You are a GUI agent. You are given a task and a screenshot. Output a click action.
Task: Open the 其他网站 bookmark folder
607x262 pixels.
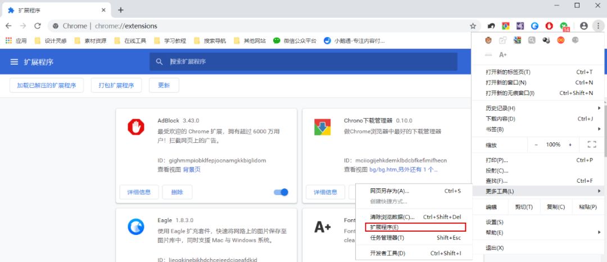coord(250,40)
